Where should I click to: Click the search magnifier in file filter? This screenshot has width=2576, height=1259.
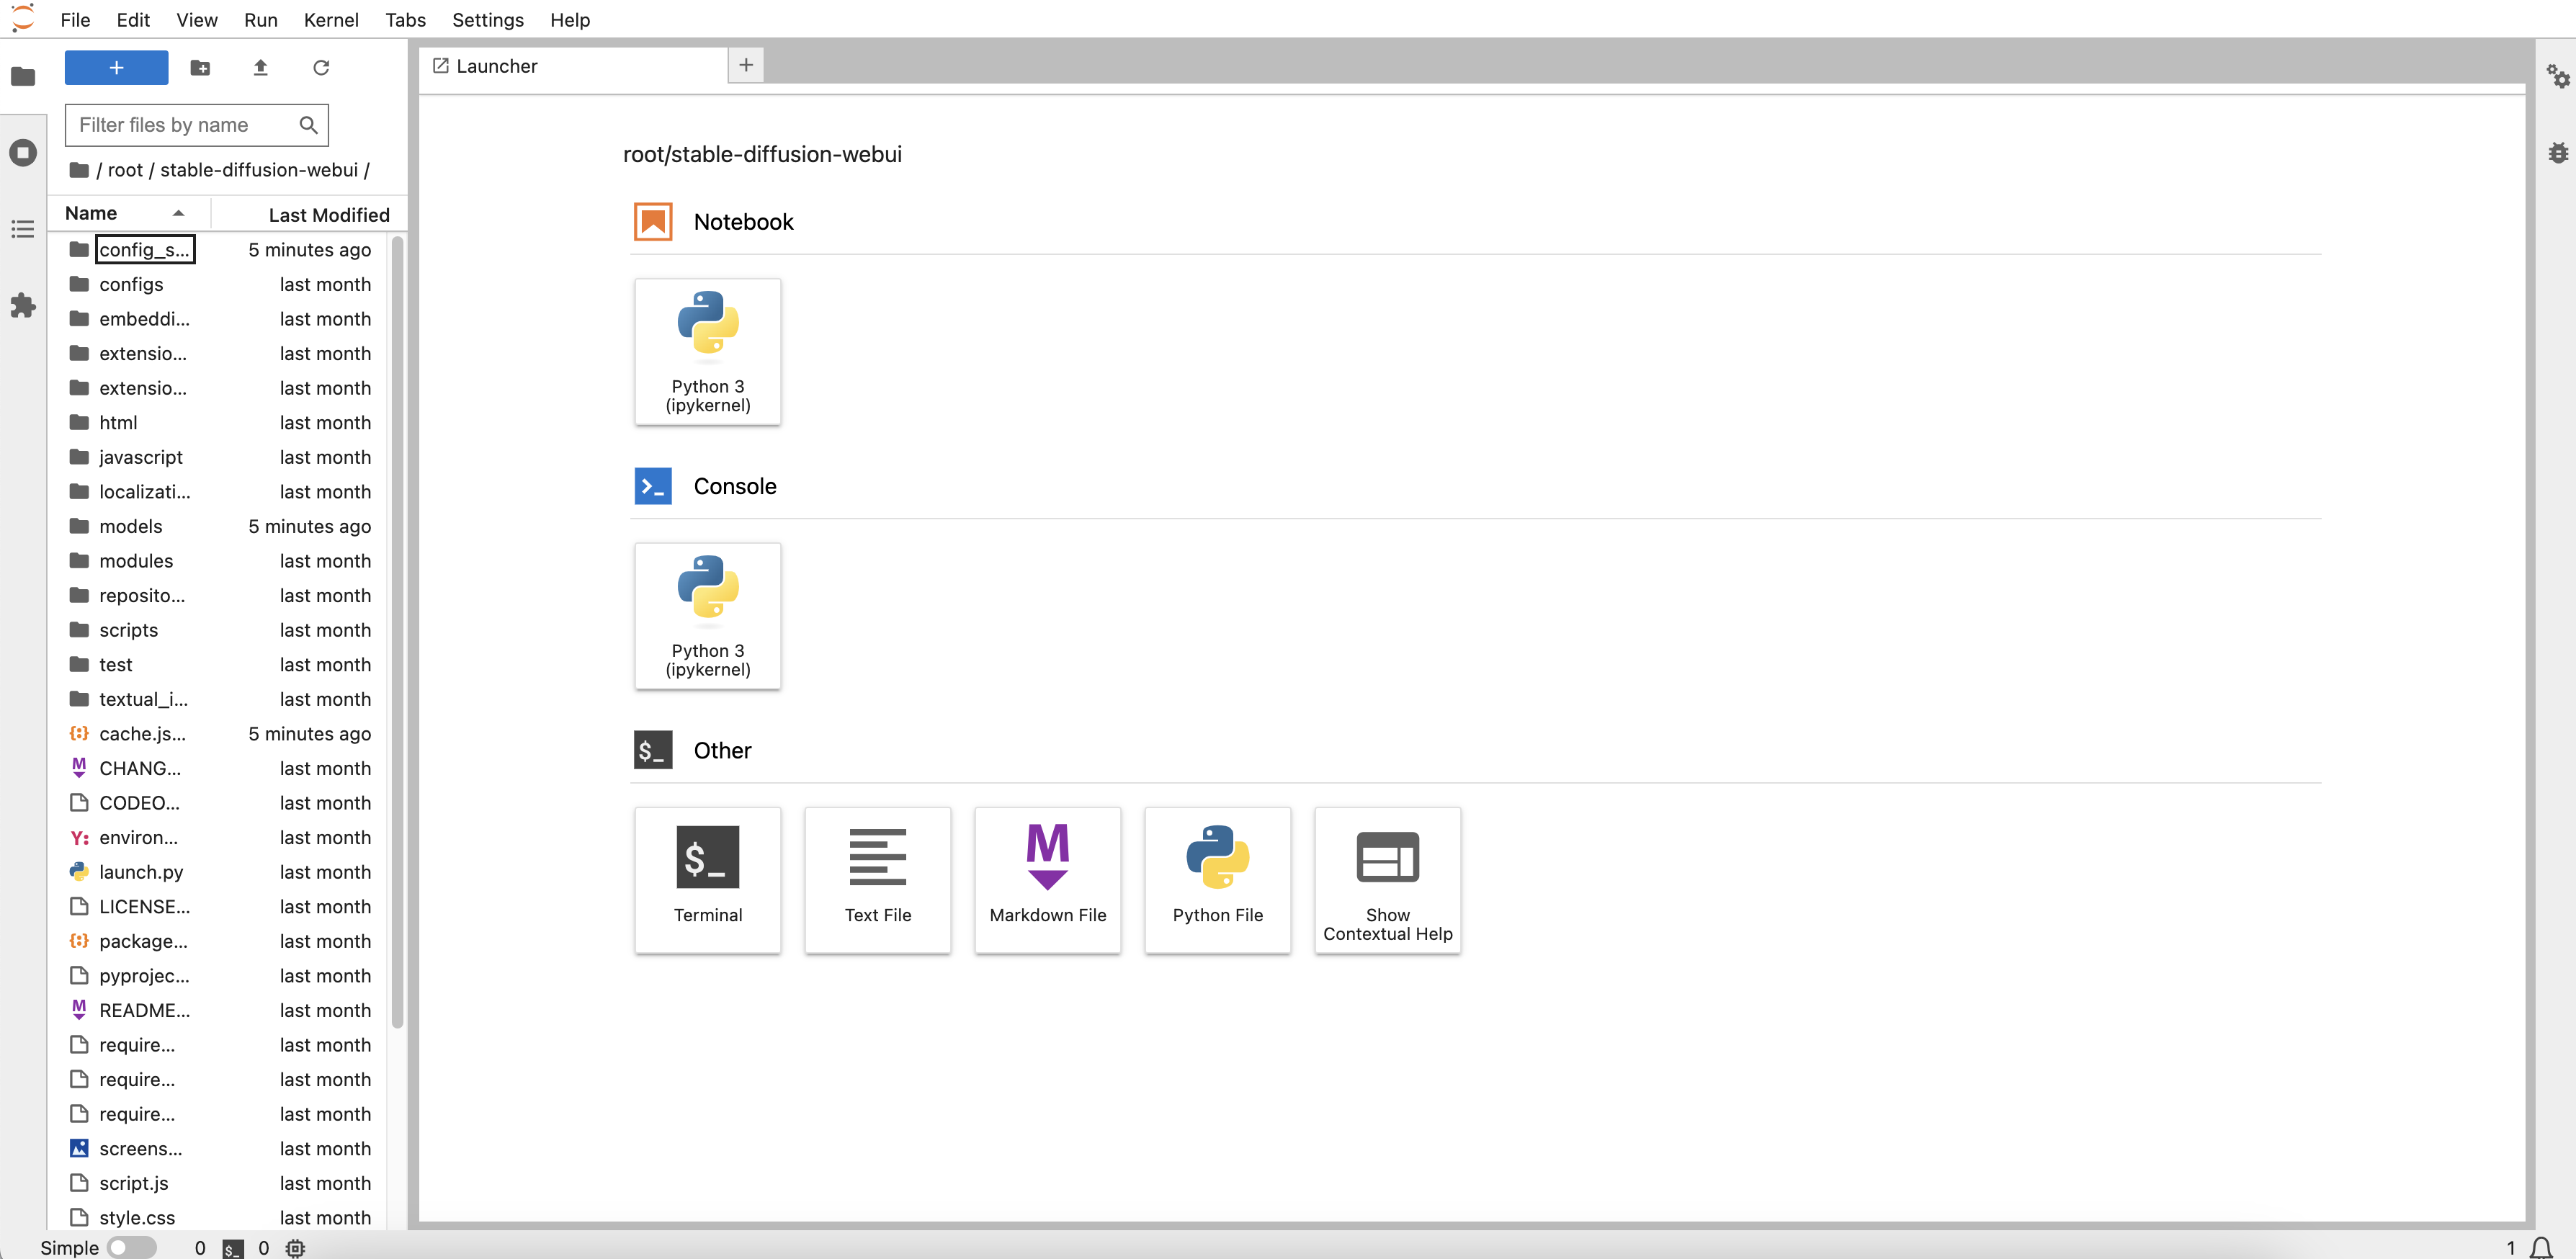pyautogui.click(x=308, y=125)
